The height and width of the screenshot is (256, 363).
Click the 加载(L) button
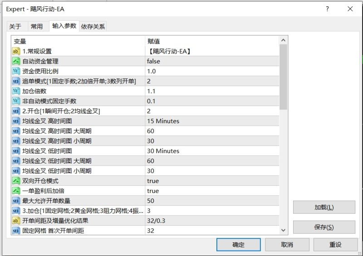pos(324,207)
